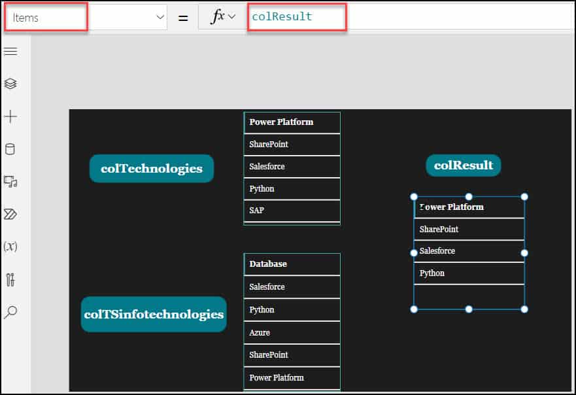Click the bottom-right resize handle of colResult gallery

coord(524,309)
